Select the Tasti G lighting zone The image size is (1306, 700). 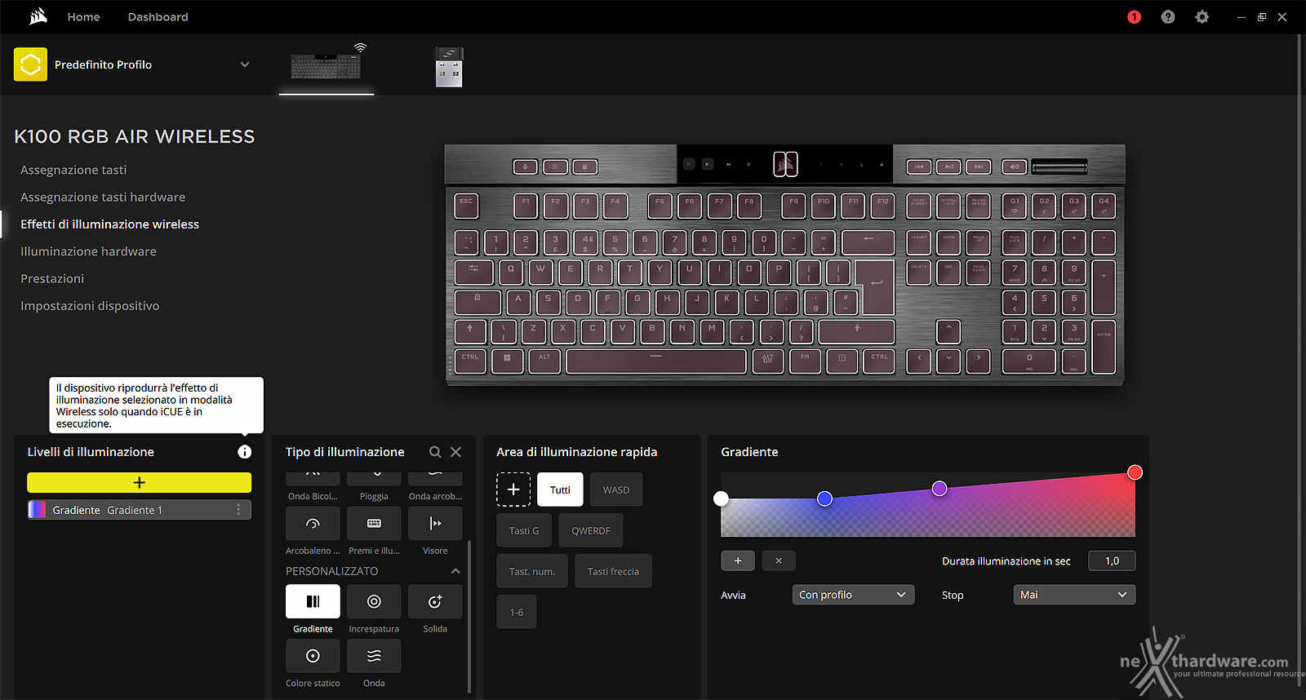tap(524, 530)
